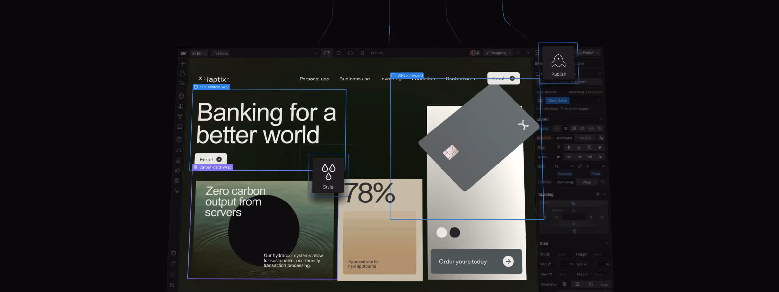Select the desktop breakpoint icon
This screenshot has width=779, height=292.
coord(327,53)
